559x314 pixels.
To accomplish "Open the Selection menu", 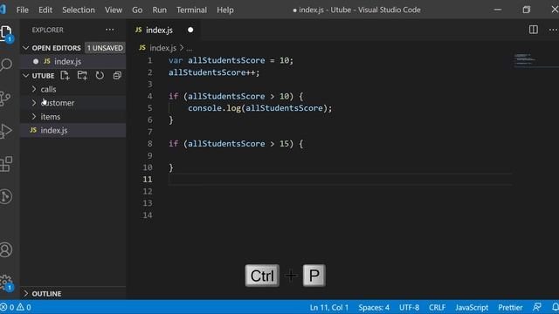I will coord(79,10).
